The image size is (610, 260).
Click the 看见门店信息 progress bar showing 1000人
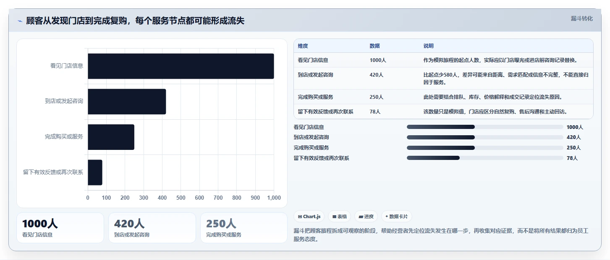[485, 127]
